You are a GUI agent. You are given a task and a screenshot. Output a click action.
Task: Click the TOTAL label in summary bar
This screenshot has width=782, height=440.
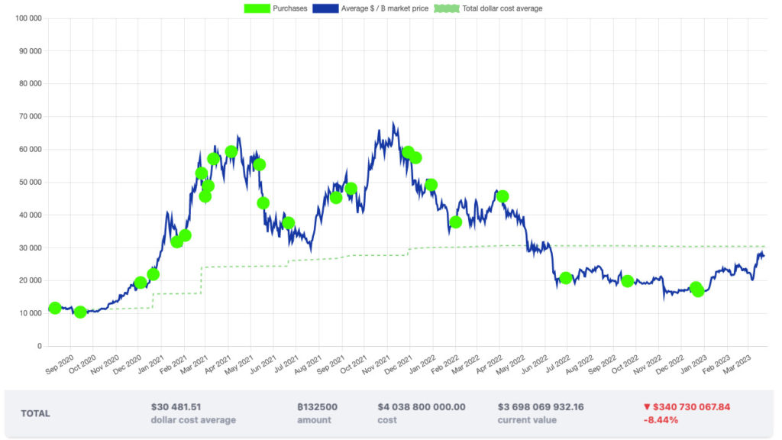[x=34, y=413]
